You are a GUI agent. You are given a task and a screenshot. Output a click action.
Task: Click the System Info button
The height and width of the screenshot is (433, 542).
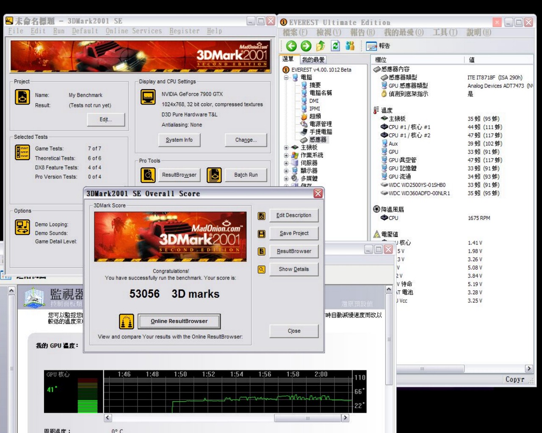(180, 140)
